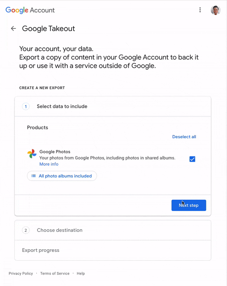Screen dimensions: 227x286
Task: Click the Google Photos pinwheel icon
Action: click(x=32, y=154)
